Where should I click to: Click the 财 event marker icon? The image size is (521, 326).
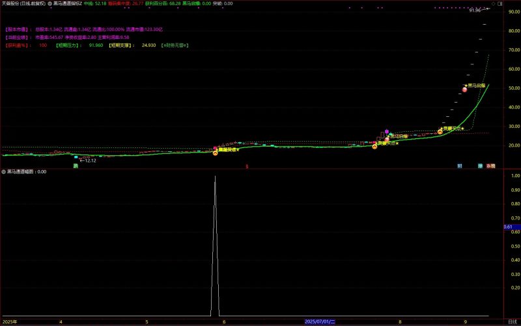tap(460, 166)
